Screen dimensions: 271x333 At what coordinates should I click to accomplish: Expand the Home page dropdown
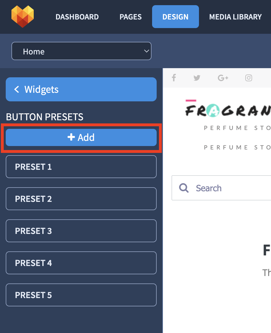81,51
